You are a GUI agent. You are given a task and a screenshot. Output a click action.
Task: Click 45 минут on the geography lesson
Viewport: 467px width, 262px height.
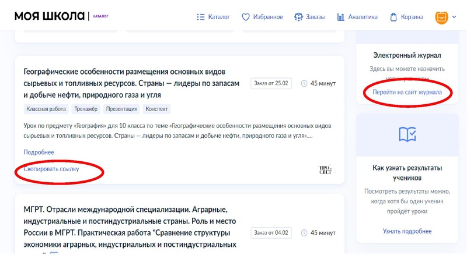click(323, 83)
